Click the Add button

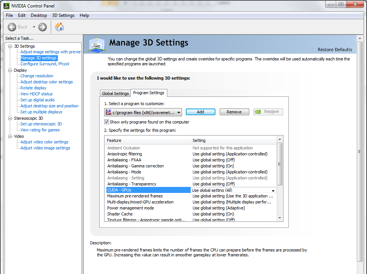[200, 112]
